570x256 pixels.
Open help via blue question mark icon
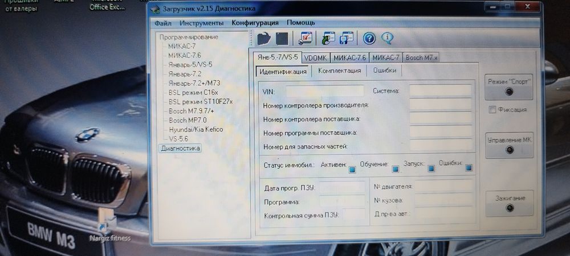(369, 38)
